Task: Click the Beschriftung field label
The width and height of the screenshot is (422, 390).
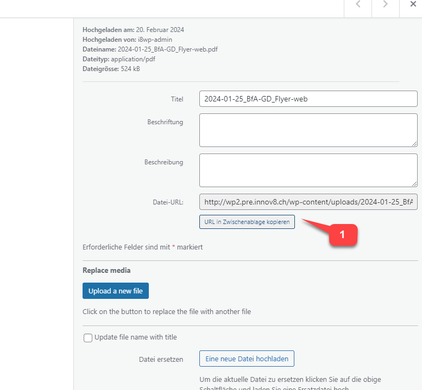Action: (165, 122)
